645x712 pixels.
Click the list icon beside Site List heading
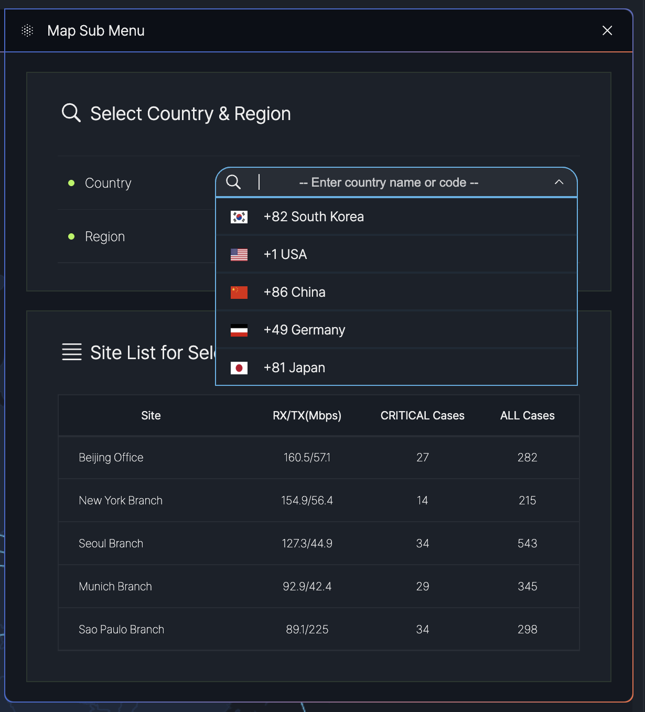[x=72, y=352]
